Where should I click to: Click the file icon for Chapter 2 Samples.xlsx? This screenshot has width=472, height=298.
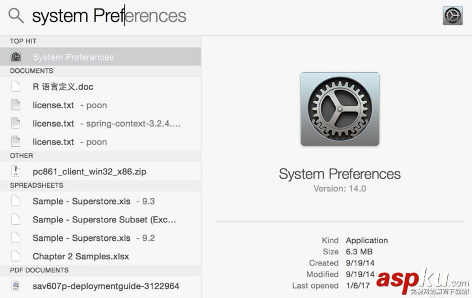[x=16, y=257]
